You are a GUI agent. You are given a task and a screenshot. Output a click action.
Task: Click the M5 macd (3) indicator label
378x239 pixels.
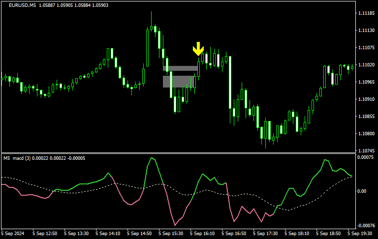click(x=23, y=158)
